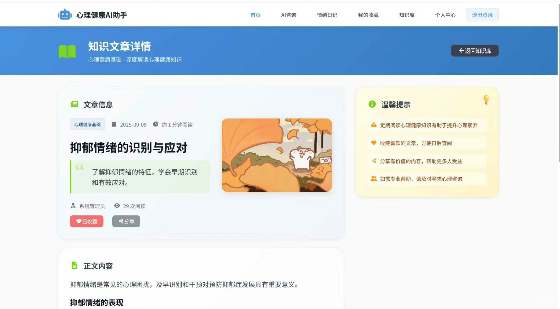Screen dimensions: 560x309
Task: Click the 退出登录 button
Action: 482,15
